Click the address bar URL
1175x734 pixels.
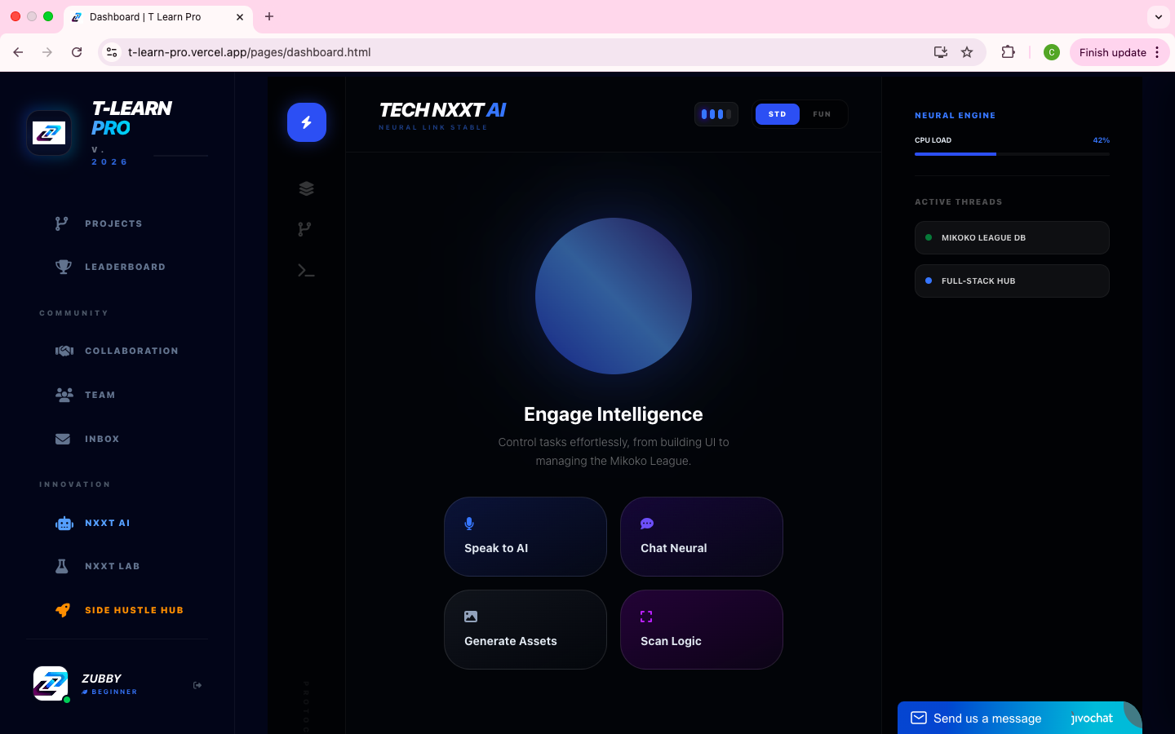click(x=249, y=52)
